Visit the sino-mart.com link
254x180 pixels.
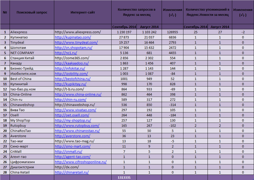tap(73, 146)
